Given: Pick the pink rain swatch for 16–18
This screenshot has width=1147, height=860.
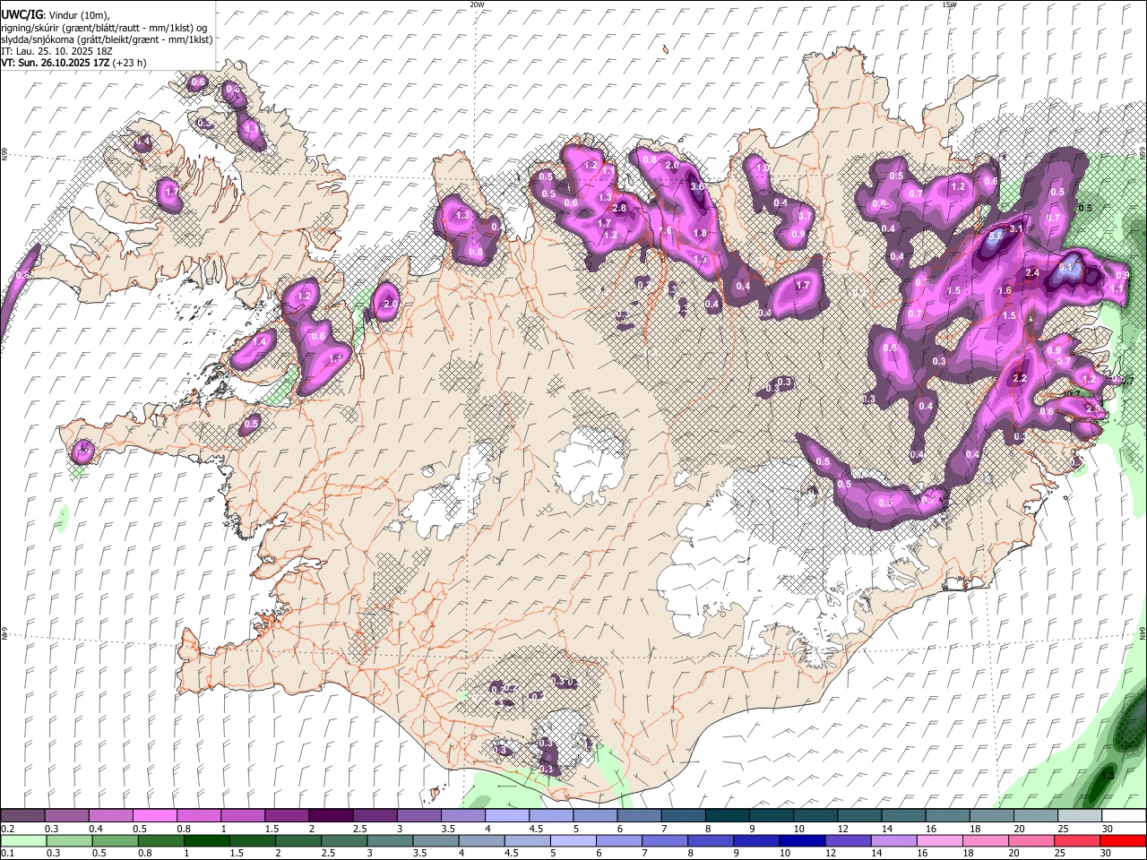Looking at the screenshot, I should 941,841.
